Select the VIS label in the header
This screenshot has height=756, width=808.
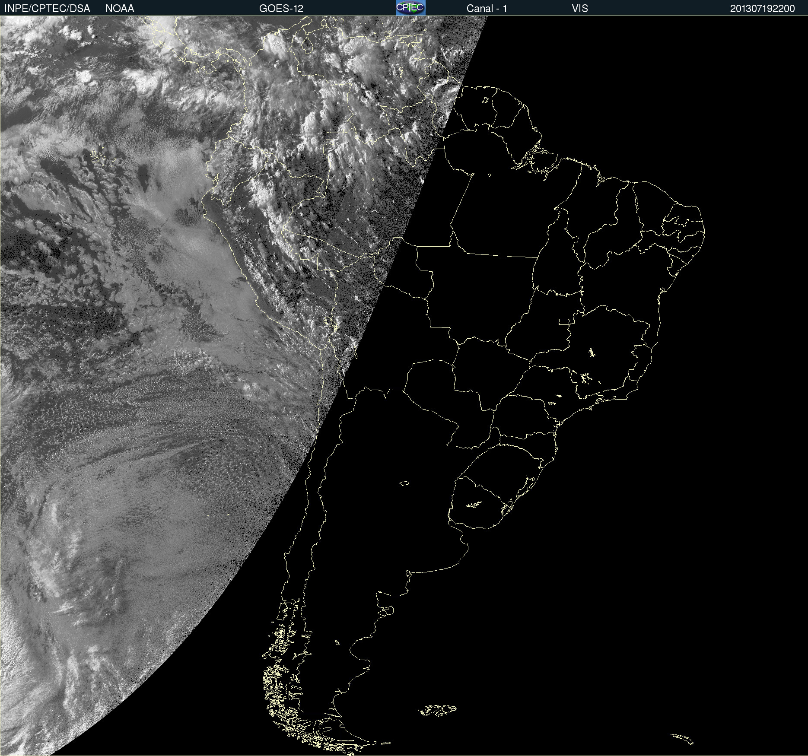[x=580, y=9]
